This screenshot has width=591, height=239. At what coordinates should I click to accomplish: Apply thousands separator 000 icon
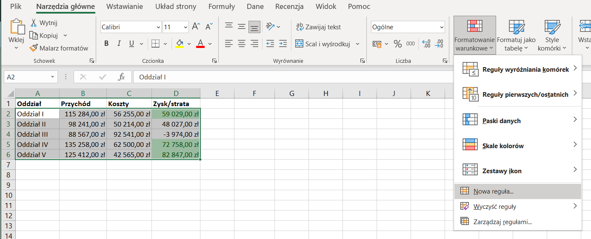[411, 44]
